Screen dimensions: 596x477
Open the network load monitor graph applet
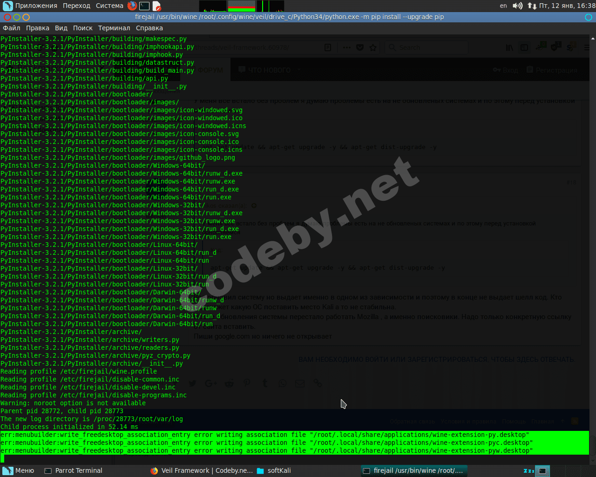(271, 6)
